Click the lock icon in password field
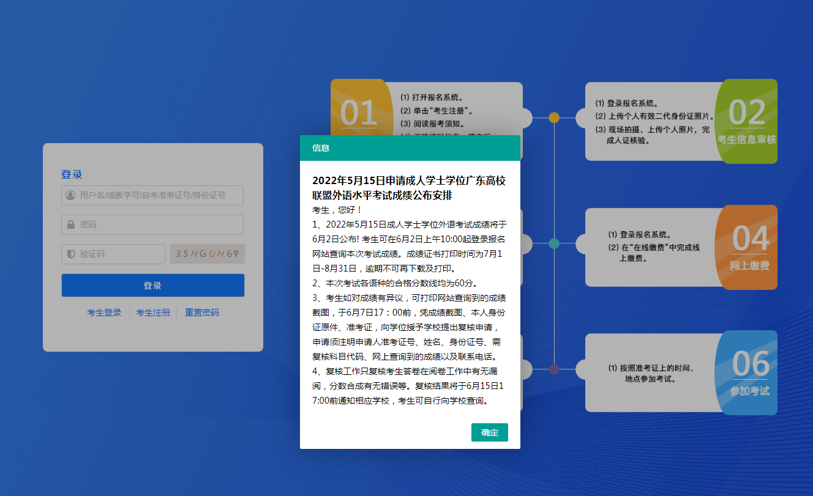This screenshot has height=496, width=813. [70, 224]
